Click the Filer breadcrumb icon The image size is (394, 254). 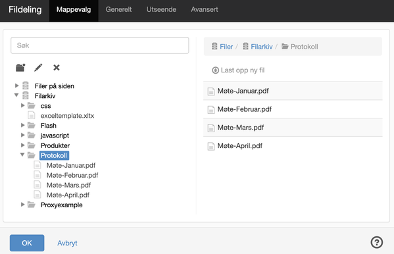(x=214, y=46)
